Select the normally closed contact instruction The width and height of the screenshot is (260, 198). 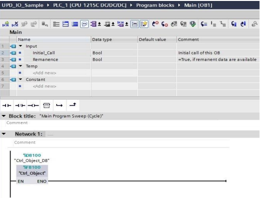click(x=20, y=105)
